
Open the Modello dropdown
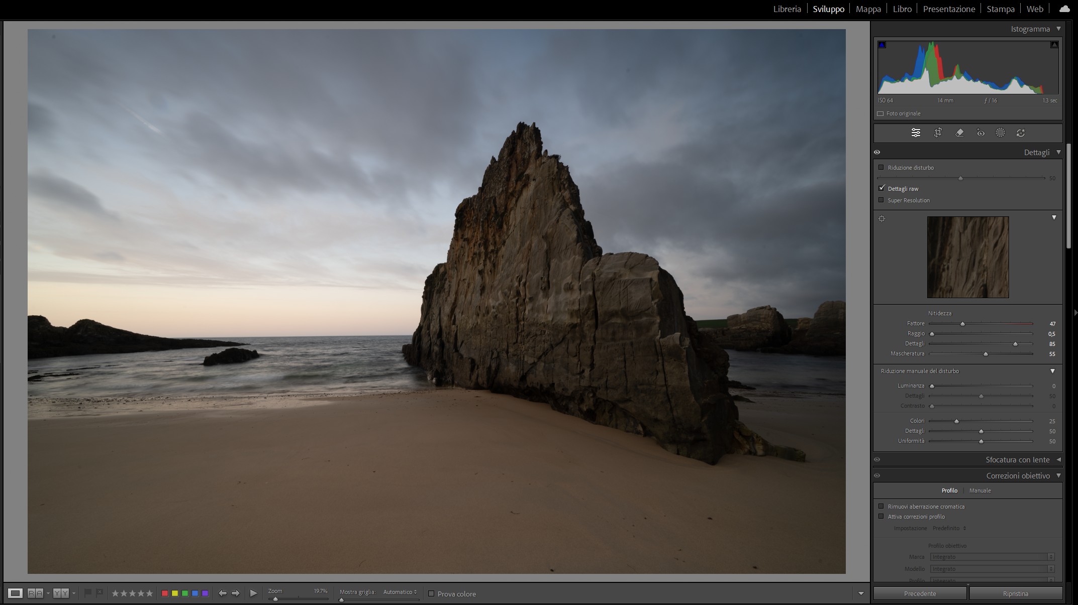point(992,569)
